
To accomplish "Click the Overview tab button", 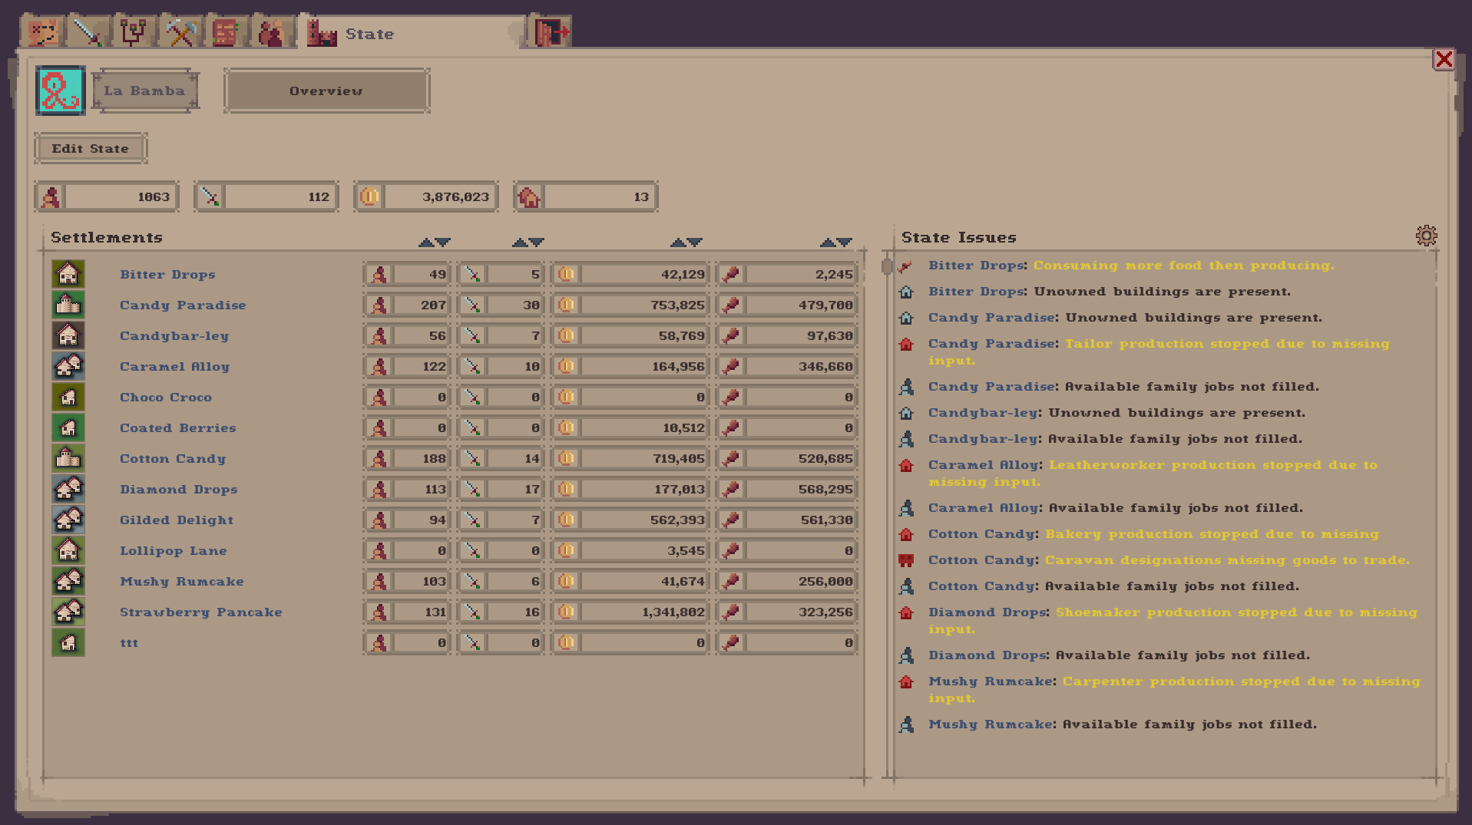I will [326, 91].
